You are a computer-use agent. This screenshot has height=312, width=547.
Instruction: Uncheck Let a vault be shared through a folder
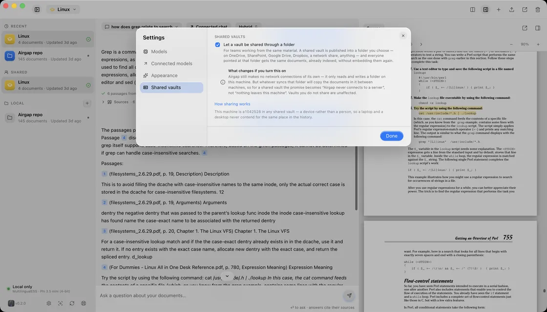[x=217, y=44]
